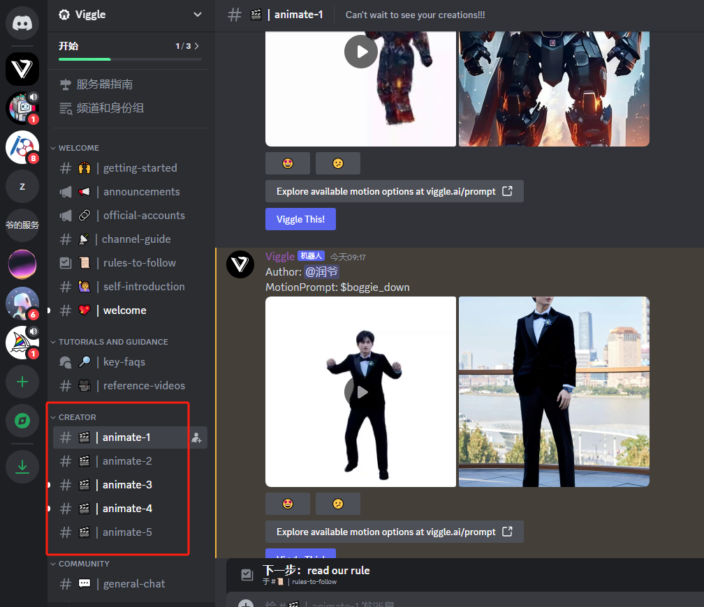
Task: Select the Viggle server icon
Action: 22,69
